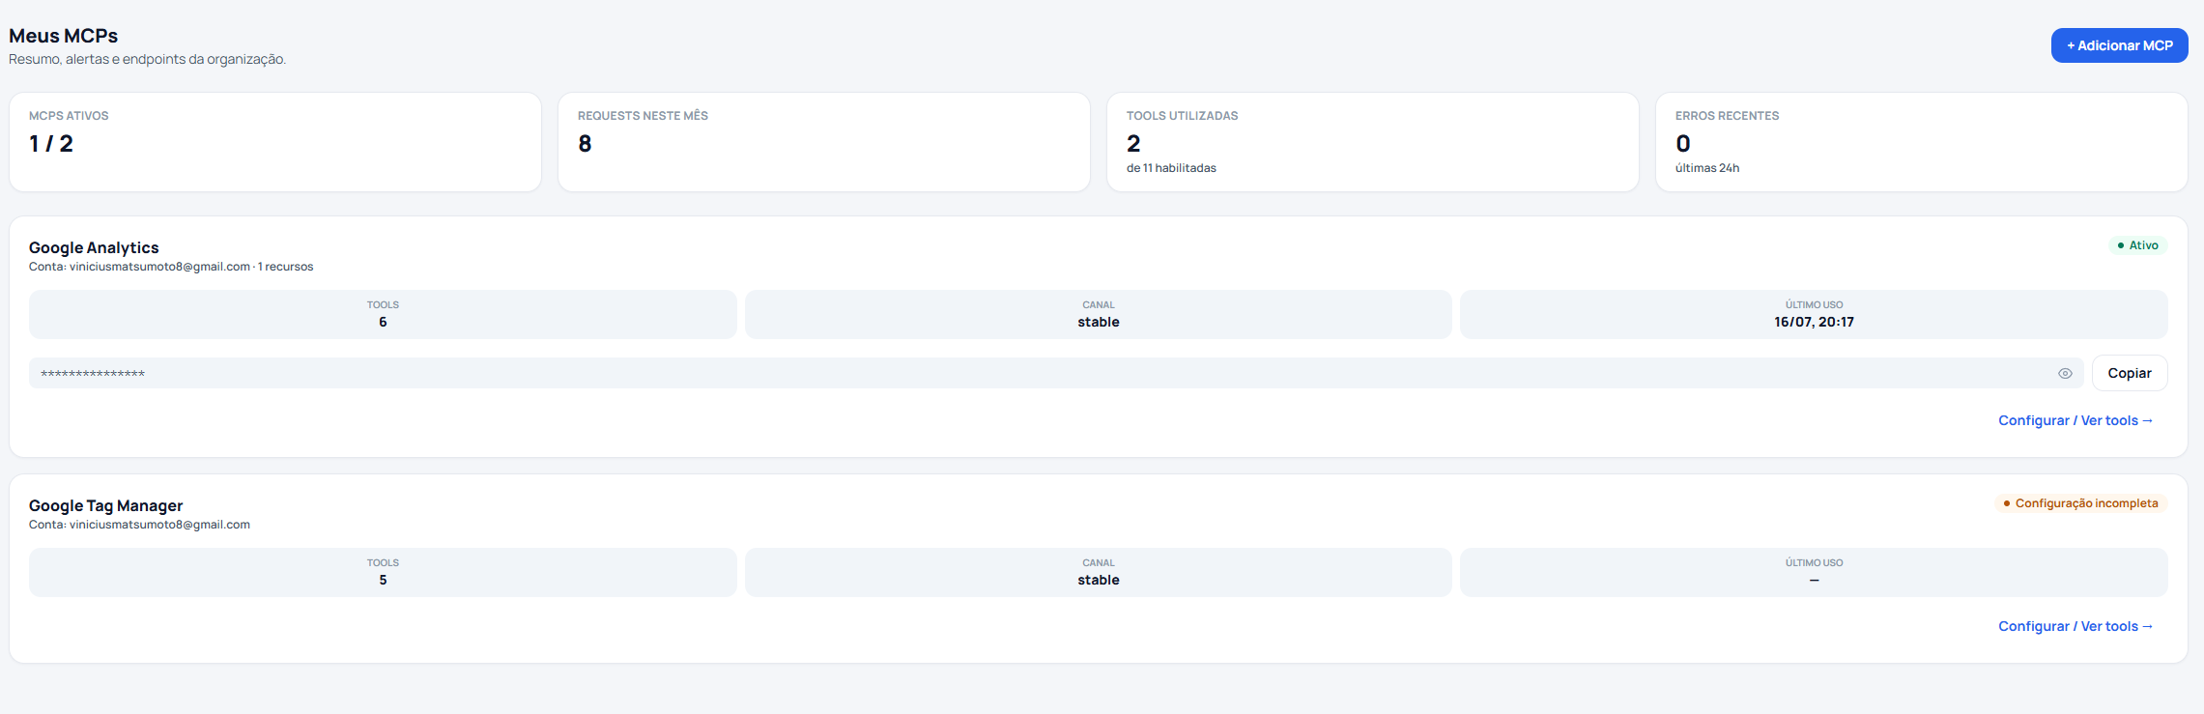The image size is (2204, 714).
Task: Click the Google Tag Manager ÚLTIMO USO dash value
Action: 1814,580
